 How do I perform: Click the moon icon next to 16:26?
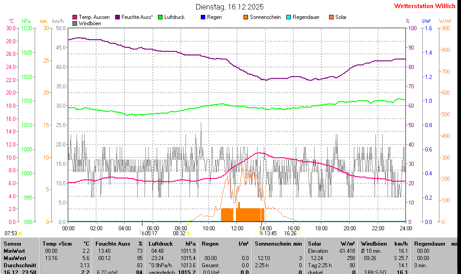(299, 233)
